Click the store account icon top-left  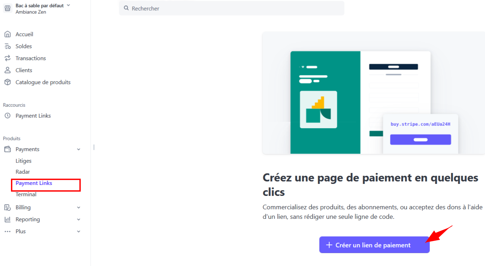7,8
